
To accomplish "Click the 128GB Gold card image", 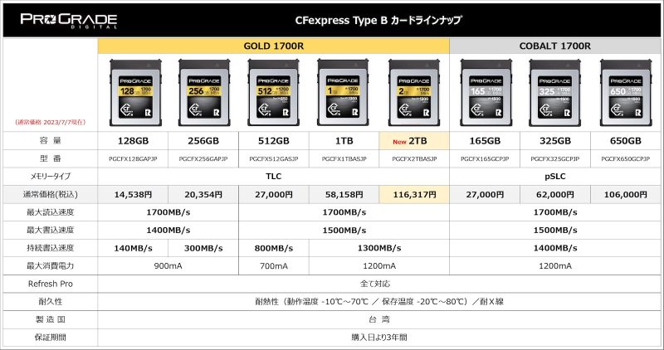I will (135, 92).
